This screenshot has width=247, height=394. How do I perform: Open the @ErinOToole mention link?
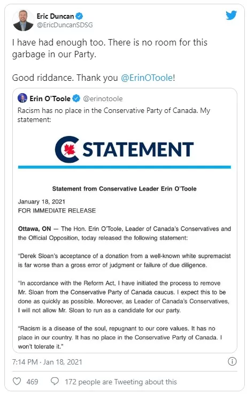[147, 78]
